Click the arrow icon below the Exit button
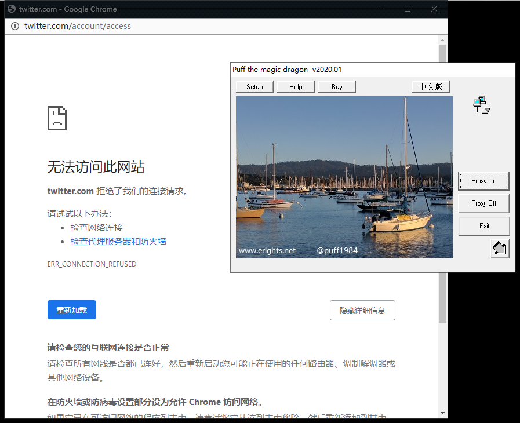This screenshot has height=423, width=520. tap(499, 249)
